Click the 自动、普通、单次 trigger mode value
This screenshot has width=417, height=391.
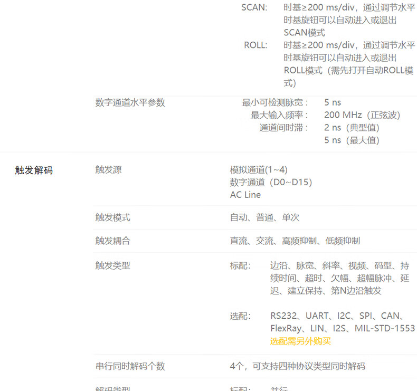point(264,217)
